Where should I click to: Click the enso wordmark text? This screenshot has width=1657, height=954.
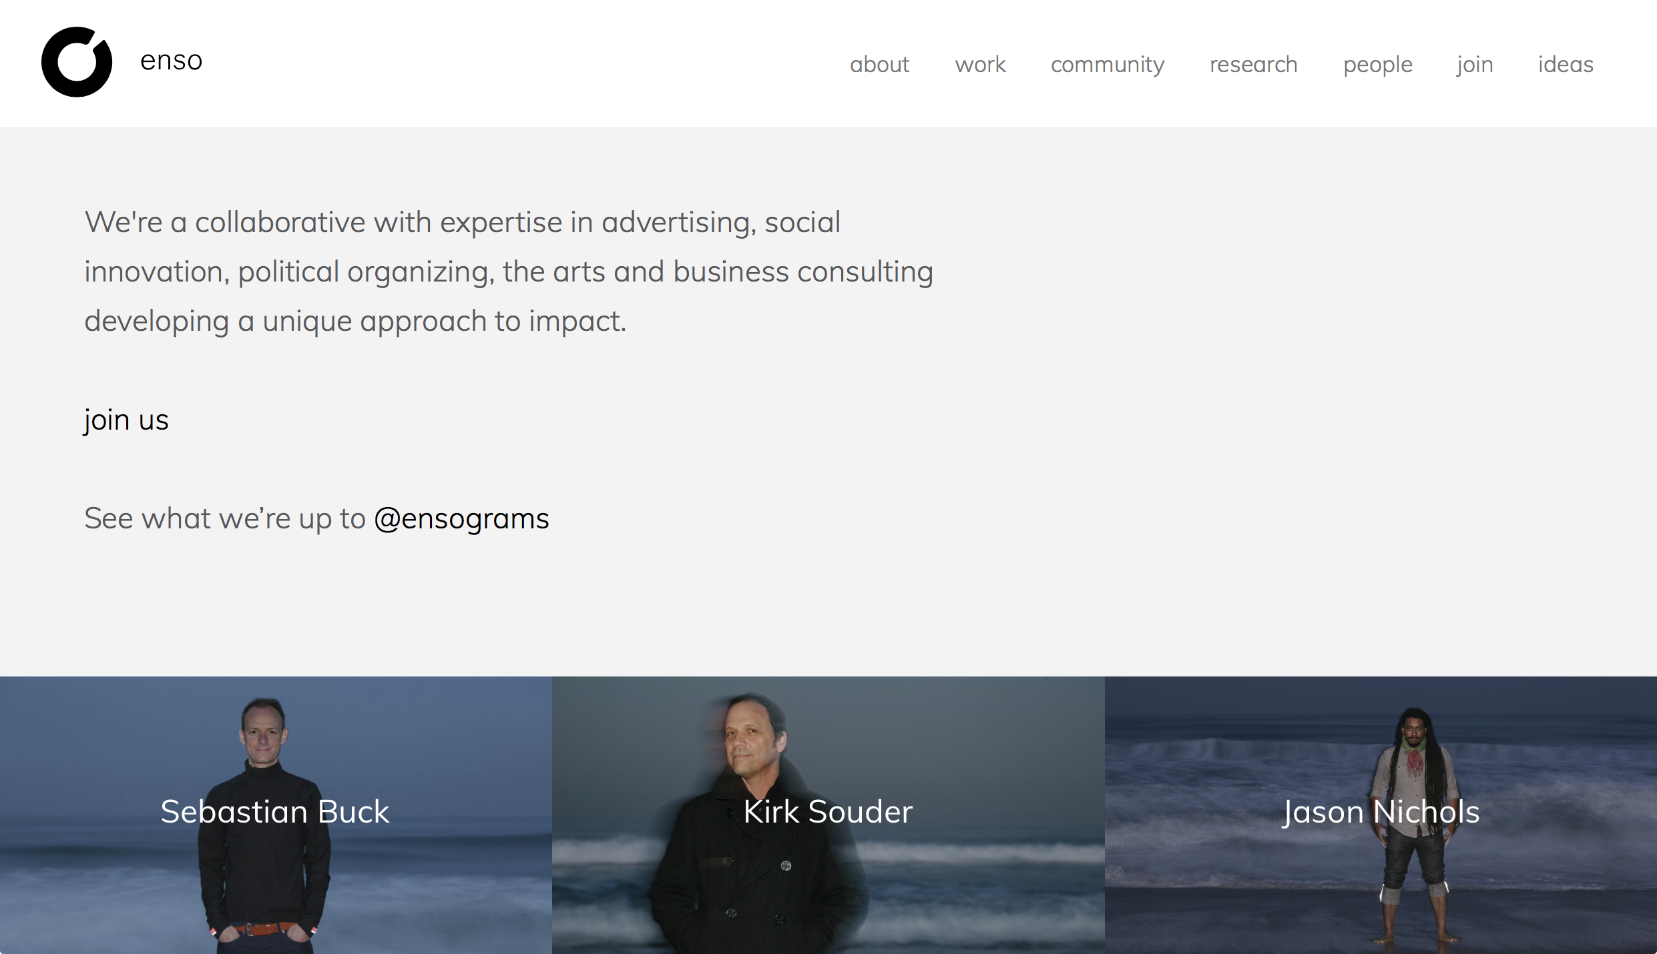tap(171, 61)
